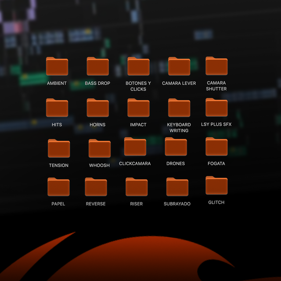Select the HORNS folder icon
The image size is (281, 281).
(x=97, y=108)
